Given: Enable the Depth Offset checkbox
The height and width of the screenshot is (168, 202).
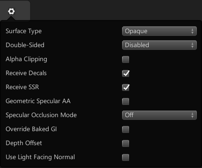Looking at the screenshot, I should pos(126,143).
